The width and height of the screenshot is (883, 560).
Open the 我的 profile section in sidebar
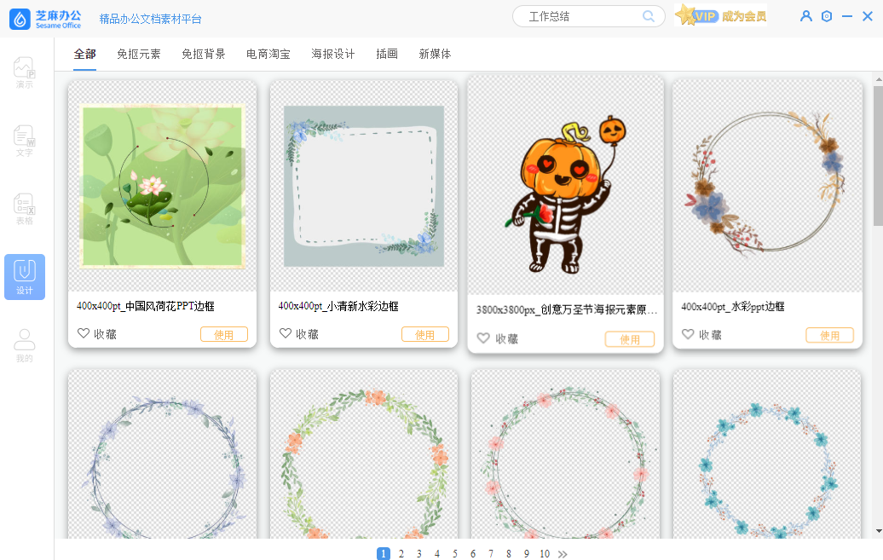point(24,345)
